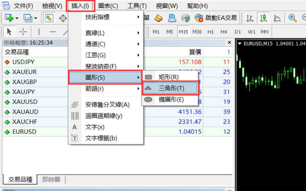
Task: Choose 三角形(T) from shapes submenu
Action: 170,88
